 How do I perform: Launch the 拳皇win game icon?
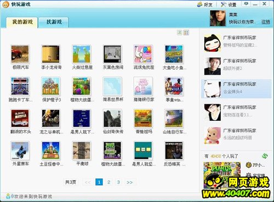(174, 86)
